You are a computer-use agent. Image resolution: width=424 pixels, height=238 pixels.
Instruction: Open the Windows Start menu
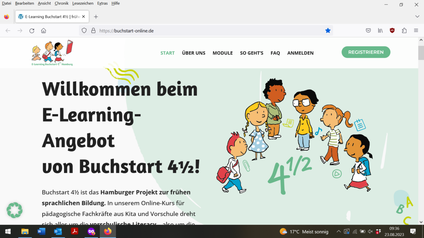tap(8, 232)
